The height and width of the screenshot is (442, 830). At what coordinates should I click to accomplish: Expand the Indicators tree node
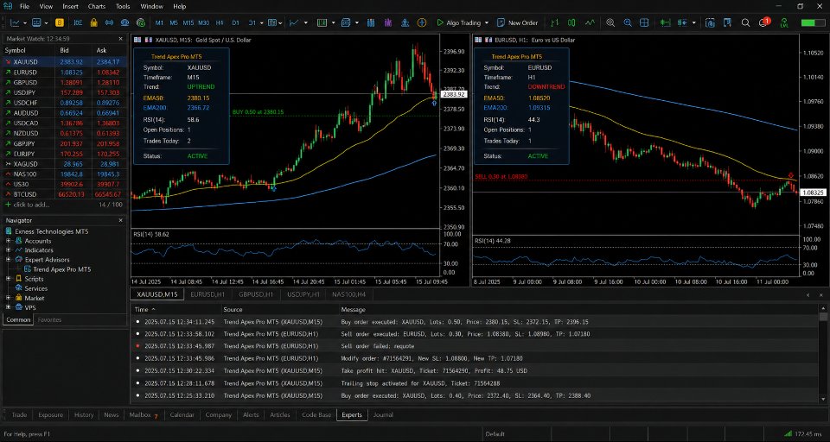(x=9, y=250)
